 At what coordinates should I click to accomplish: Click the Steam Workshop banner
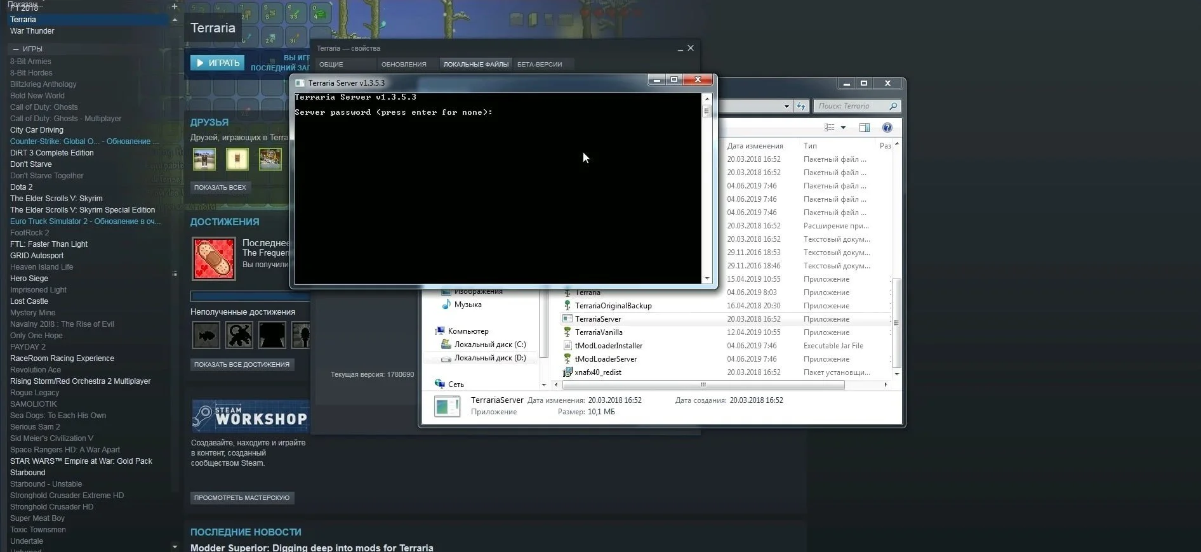250,416
